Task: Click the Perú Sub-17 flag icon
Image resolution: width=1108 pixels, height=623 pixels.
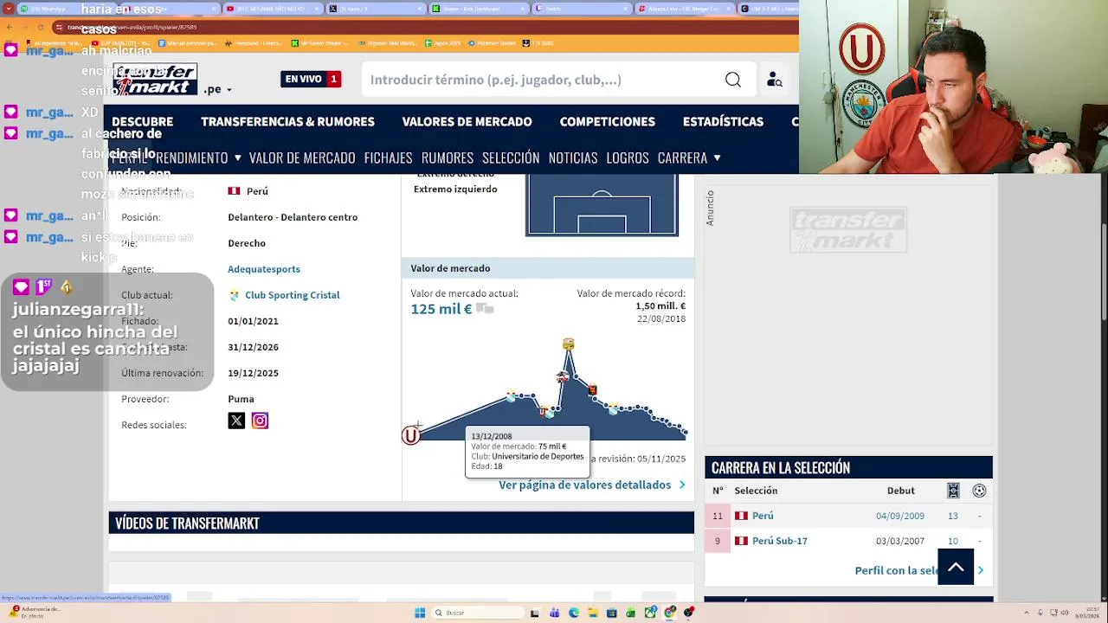Action: point(741,541)
